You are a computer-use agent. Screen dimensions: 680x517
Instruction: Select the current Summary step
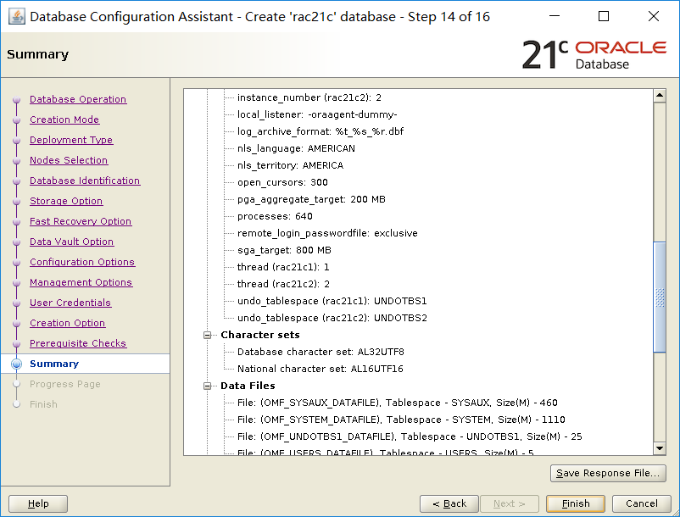point(54,364)
